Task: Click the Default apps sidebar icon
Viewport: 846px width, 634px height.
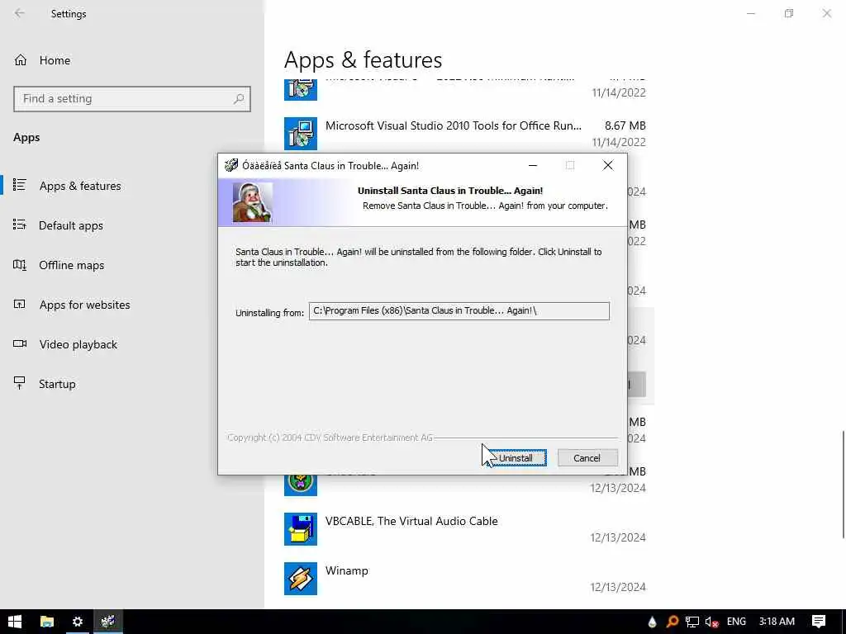Action: (20, 225)
